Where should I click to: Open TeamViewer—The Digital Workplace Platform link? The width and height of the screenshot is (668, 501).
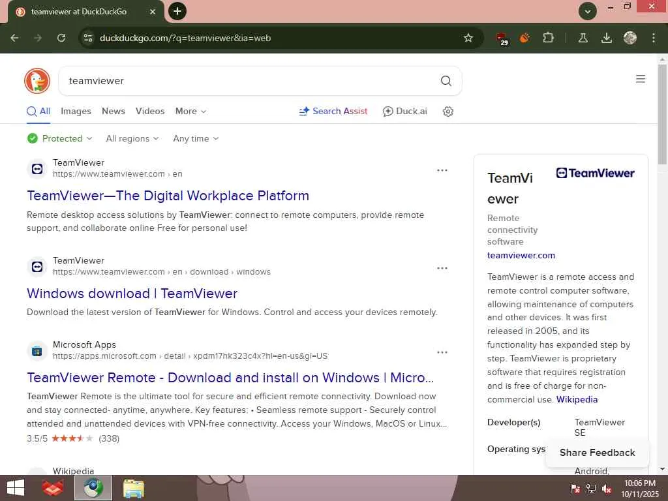point(168,196)
